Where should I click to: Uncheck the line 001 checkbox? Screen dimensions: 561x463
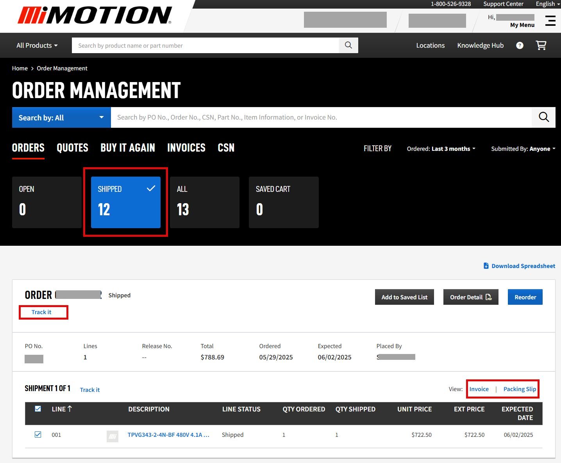tap(38, 434)
